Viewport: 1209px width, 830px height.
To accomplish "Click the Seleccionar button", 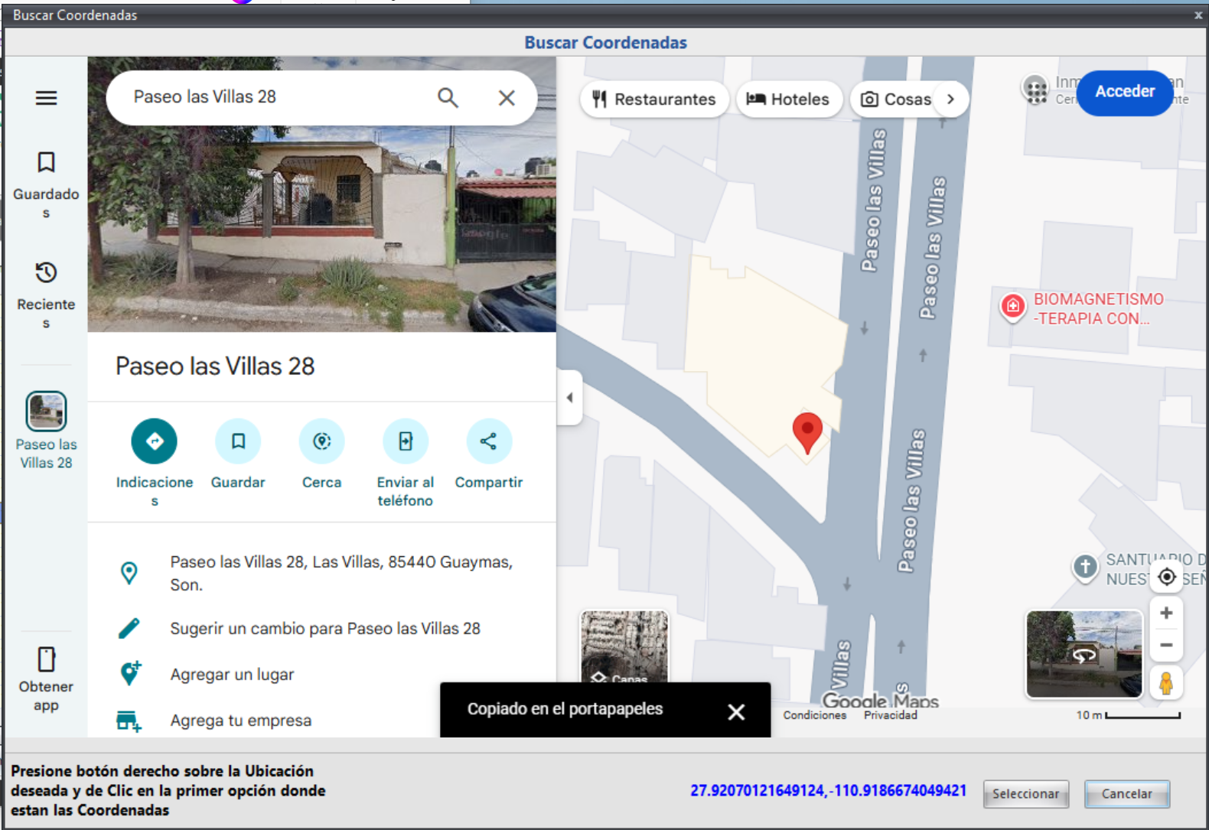I will (x=1025, y=794).
